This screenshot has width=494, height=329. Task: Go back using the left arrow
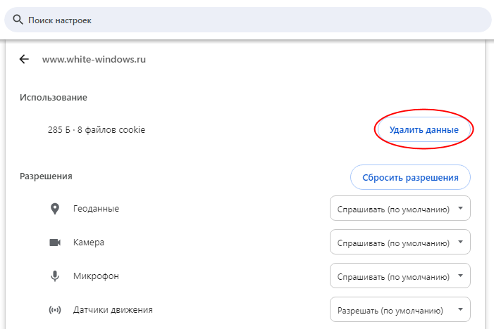pyautogui.click(x=24, y=60)
